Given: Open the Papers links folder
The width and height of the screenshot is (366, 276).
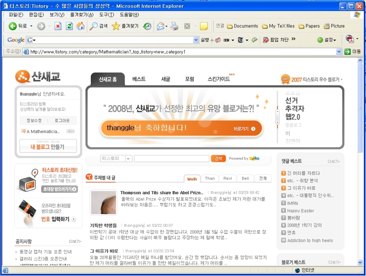Looking at the screenshot, I should click(x=309, y=26).
